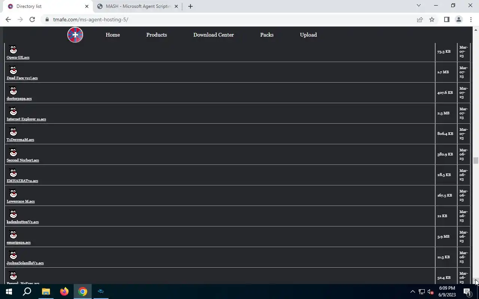Click the agent icon above doctorpapa.acs
This screenshot has width=479, height=299.
tap(13, 91)
